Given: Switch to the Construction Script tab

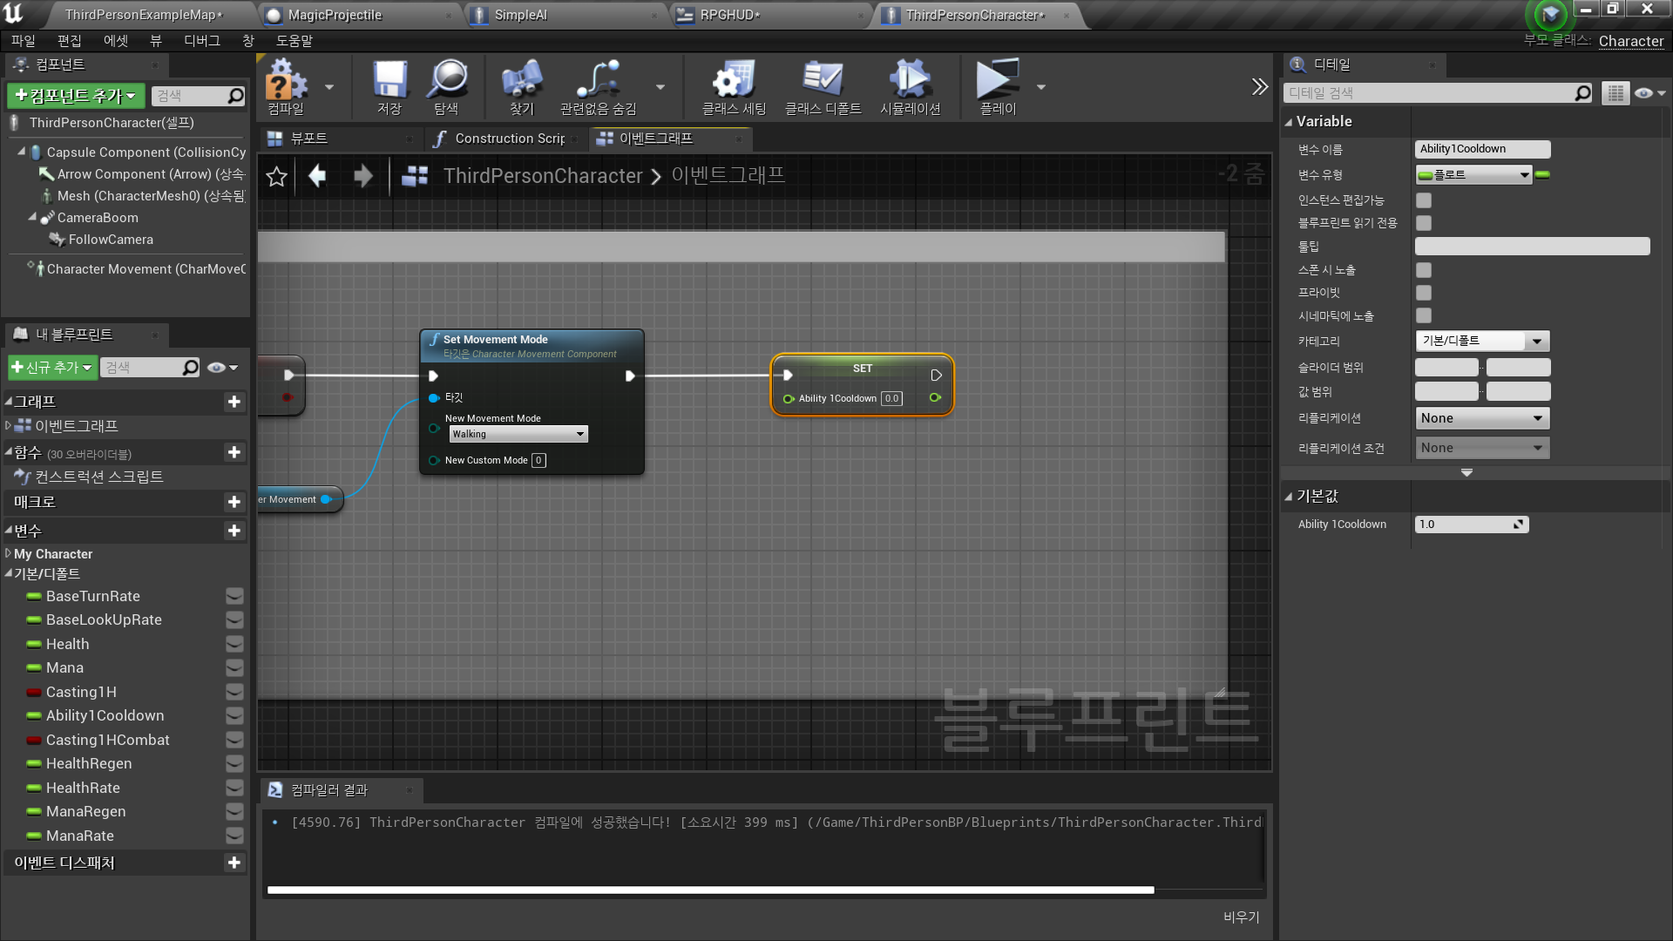Looking at the screenshot, I should [x=505, y=139].
